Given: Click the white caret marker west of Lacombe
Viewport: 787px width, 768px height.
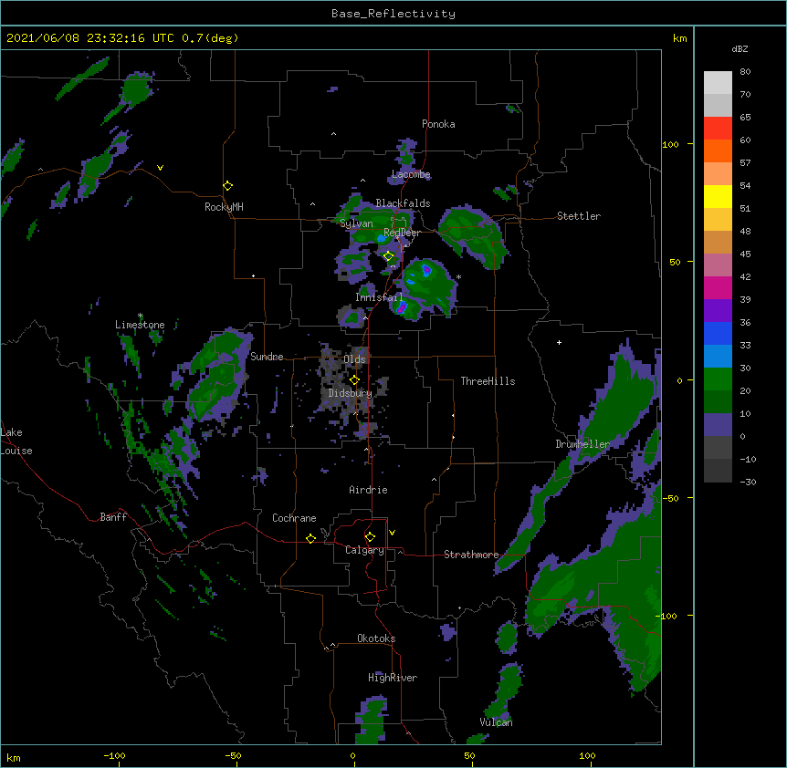Looking at the screenshot, I should pos(362,181).
